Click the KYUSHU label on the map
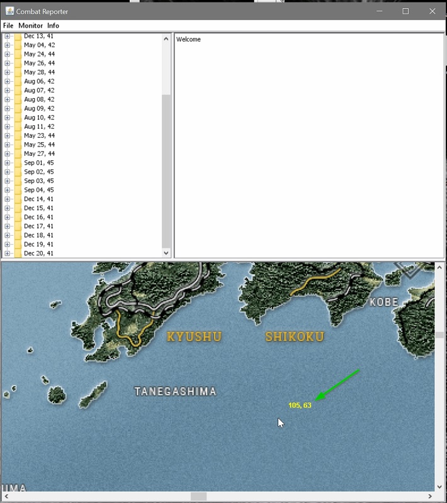Image resolution: width=447 pixels, height=503 pixels. 195,337
